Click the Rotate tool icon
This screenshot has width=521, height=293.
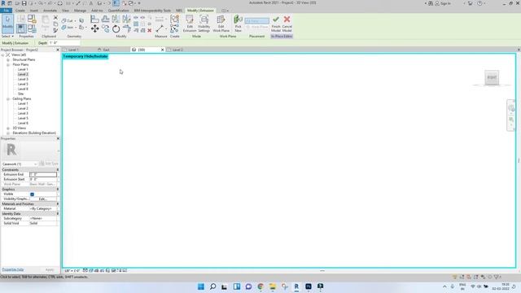[x=116, y=29]
